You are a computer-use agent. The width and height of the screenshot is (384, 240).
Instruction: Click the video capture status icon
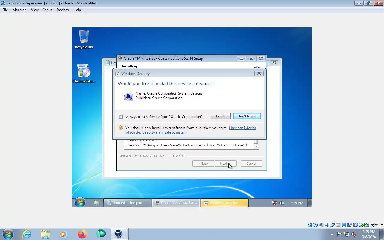350,225
